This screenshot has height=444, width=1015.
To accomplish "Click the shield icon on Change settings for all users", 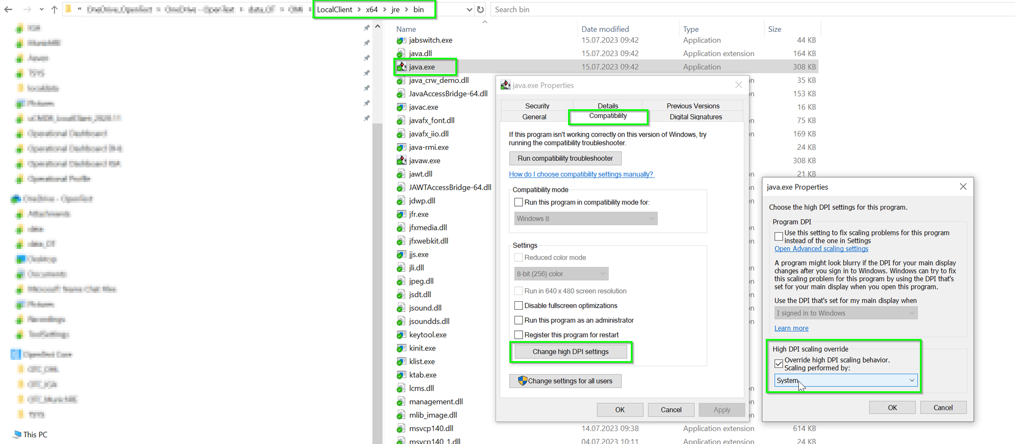I will [x=522, y=381].
